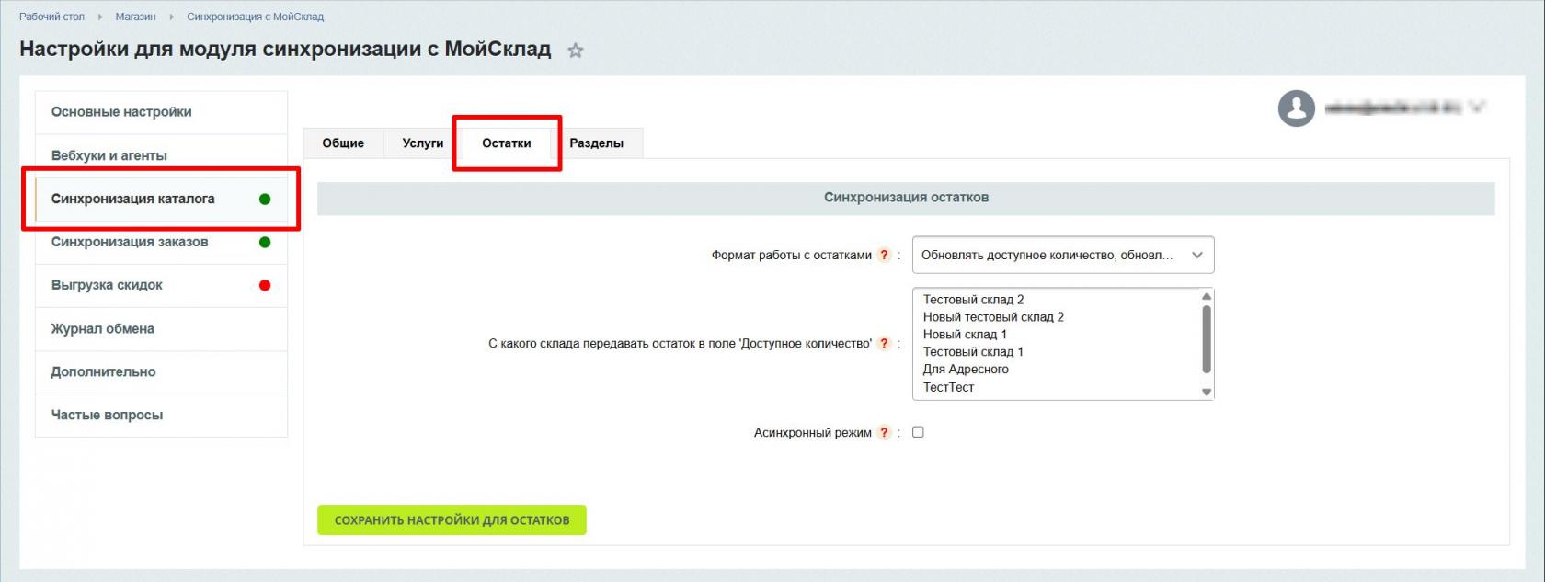This screenshot has width=1545, height=582.
Task: Open 'Журнал обмена' sidebar section
Action: [x=161, y=328]
